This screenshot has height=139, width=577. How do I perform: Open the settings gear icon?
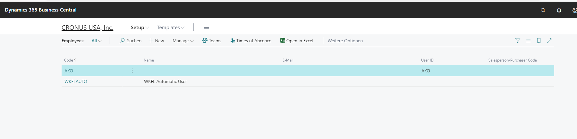point(574,10)
